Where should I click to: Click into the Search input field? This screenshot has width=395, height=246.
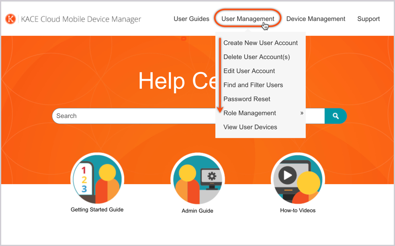(x=133, y=116)
